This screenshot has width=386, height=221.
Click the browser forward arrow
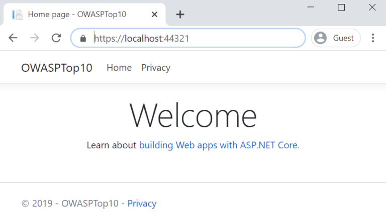pyautogui.click(x=35, y=38)
